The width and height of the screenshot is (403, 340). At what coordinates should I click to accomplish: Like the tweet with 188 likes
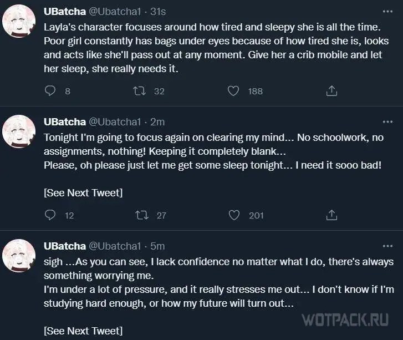[x=234, y=91]
